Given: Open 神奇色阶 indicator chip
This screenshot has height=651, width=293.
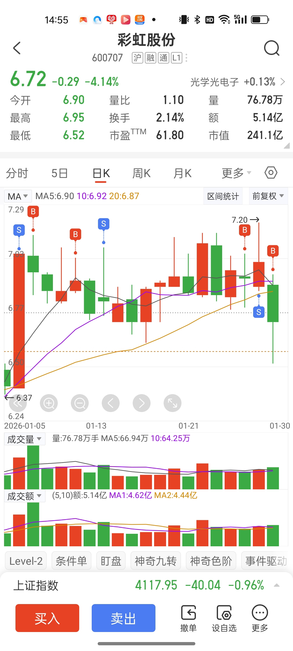Looking at the screenshot, I should [x=211, y=561].
